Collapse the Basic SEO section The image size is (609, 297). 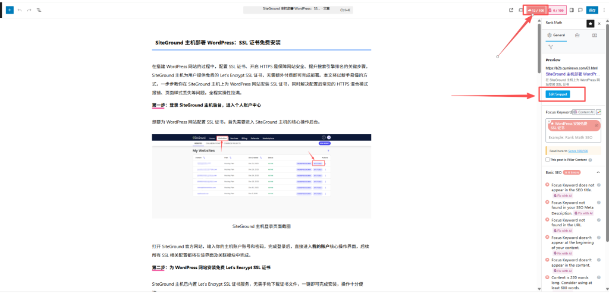598,172
